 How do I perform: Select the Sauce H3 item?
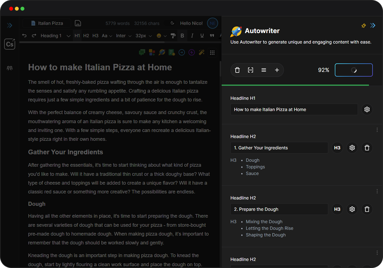click(252, 173)
